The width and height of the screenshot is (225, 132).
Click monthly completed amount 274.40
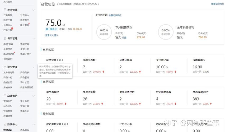[140, 37]
